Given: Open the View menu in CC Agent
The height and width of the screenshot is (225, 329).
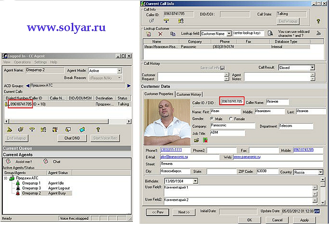Looking at the screenshot, I should point(6,62).
